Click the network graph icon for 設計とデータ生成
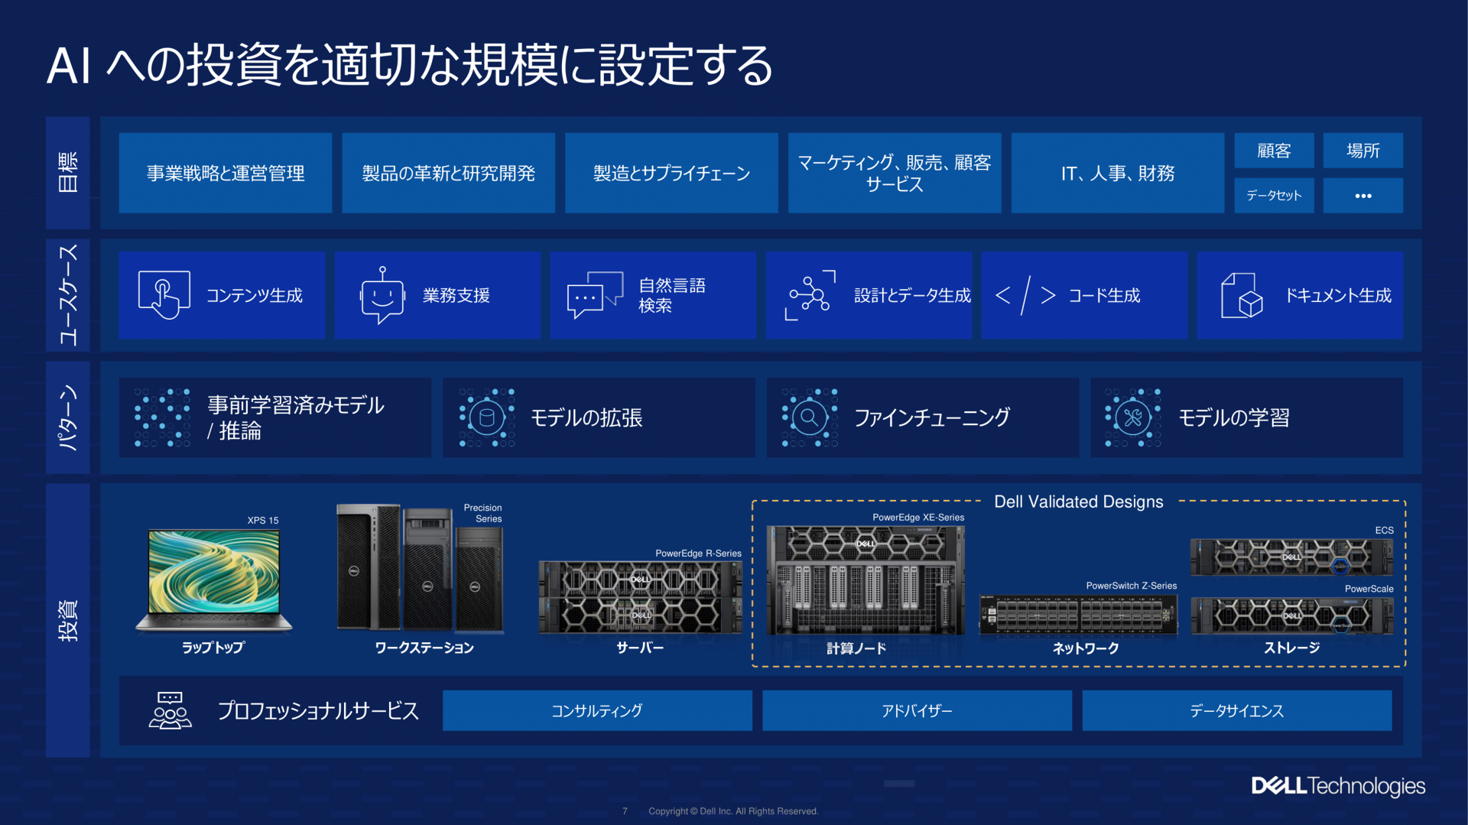 810,295
